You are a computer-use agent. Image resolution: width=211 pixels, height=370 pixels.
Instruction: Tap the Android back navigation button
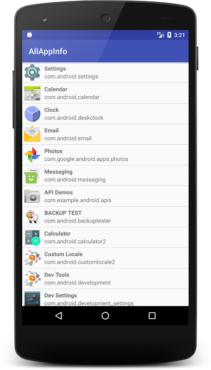tap(58, 316)
